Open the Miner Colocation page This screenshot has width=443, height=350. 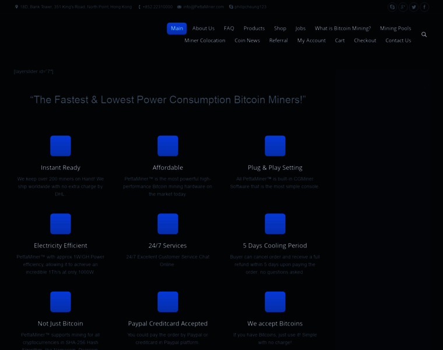pyautogui.click(x=205, y=41)
